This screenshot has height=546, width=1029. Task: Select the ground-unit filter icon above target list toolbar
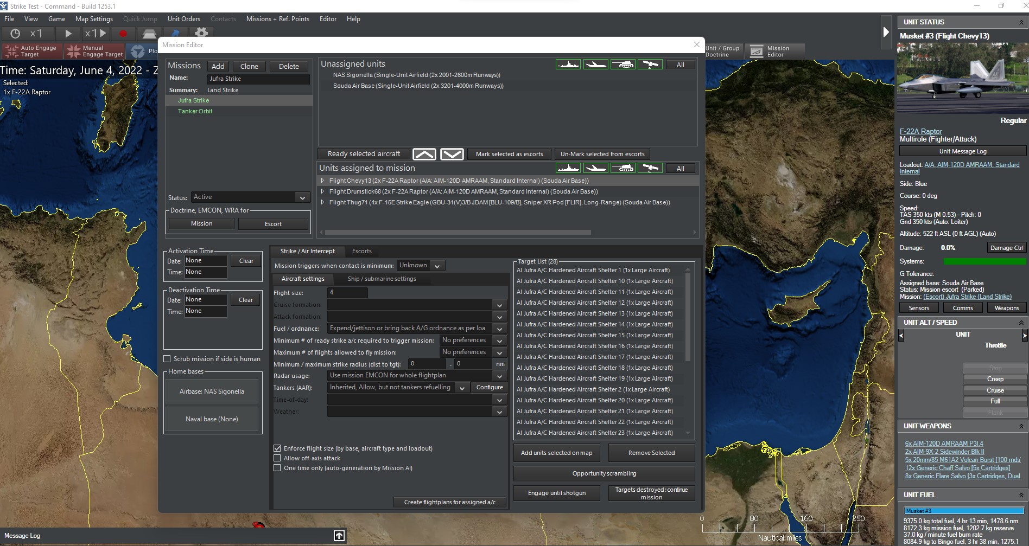pos(623,168)
